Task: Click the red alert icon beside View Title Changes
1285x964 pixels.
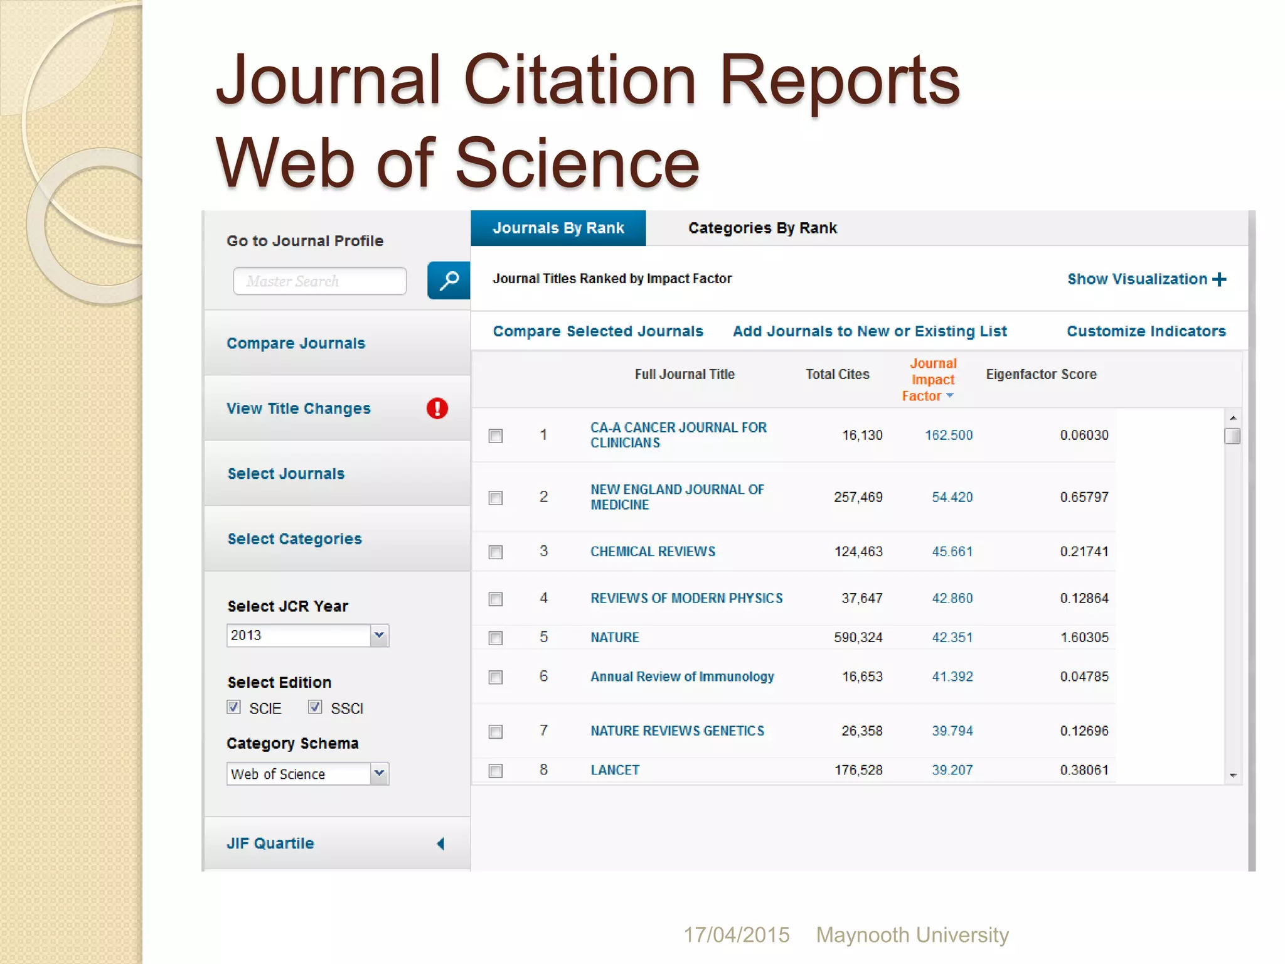Action: 437,409
